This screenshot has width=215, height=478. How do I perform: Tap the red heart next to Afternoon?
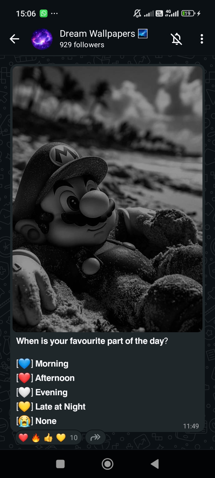(24, 378)
